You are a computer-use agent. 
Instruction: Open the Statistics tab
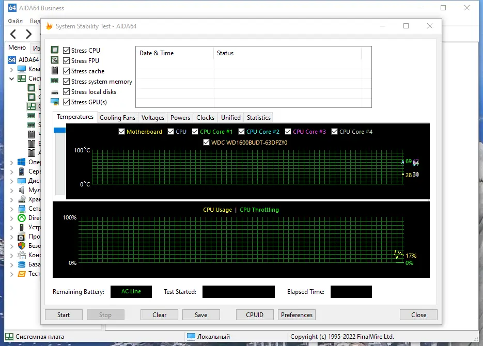258,118
